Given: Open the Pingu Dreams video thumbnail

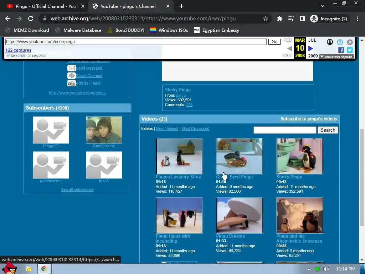Looking at the screenshot, I should pos(239,215).
